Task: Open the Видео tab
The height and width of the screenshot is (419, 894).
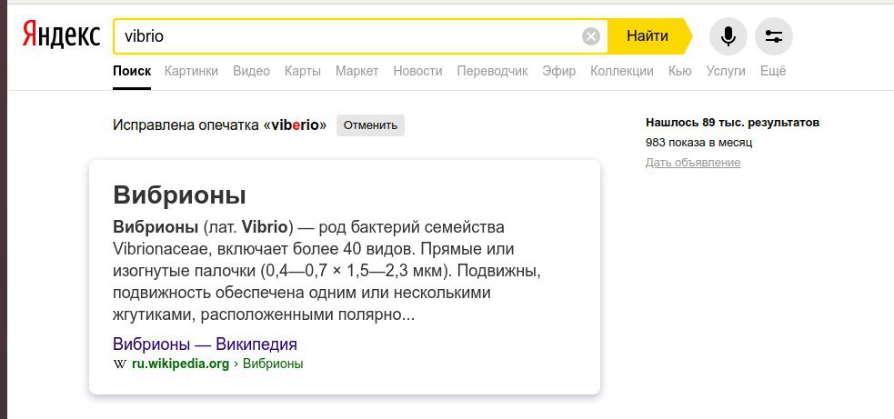Action: tap(251, 71)
